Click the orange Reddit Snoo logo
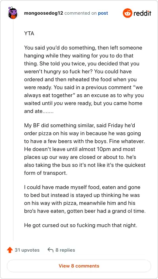Screen dimensions: 158x279 click(128, 13)
